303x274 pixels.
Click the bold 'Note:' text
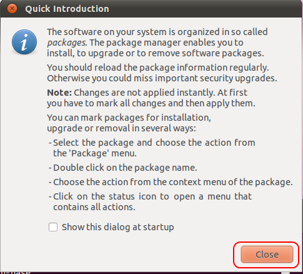(x=59, y=93)
